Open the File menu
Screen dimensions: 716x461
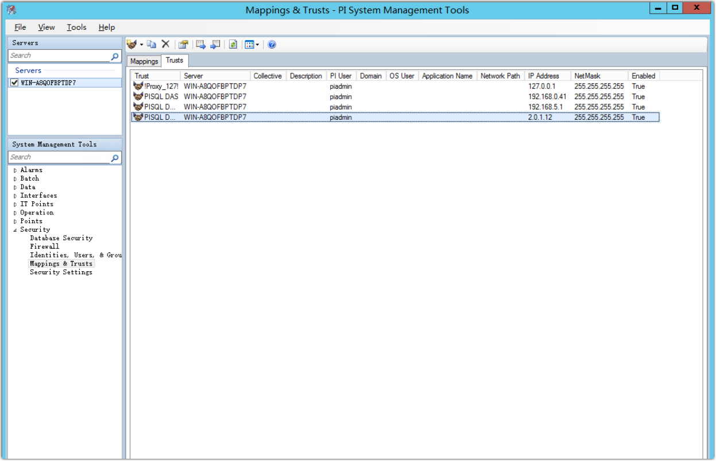point(20,27)
